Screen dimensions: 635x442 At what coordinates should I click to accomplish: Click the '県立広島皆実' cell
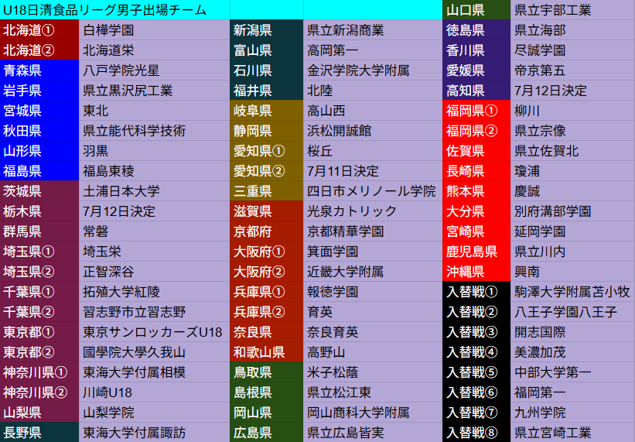(373, 432)
